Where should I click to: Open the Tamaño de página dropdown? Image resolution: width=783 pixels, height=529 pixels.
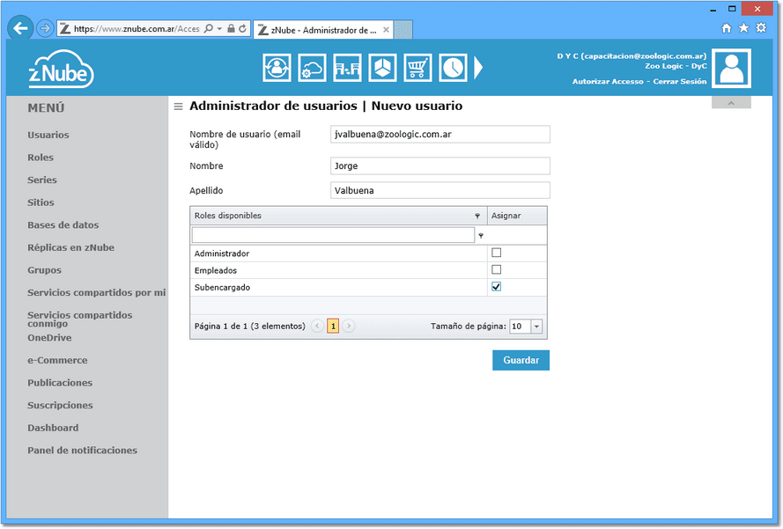[x=536, y=327]
